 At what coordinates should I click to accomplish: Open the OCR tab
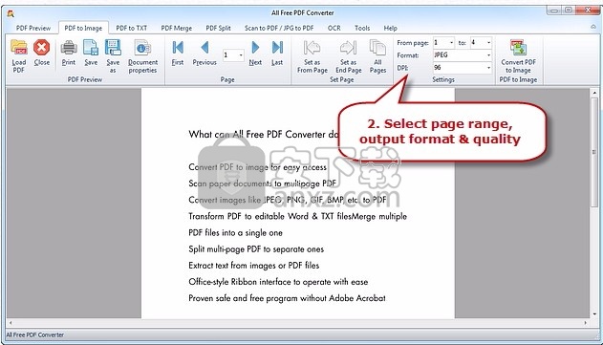tap(334, 28)
